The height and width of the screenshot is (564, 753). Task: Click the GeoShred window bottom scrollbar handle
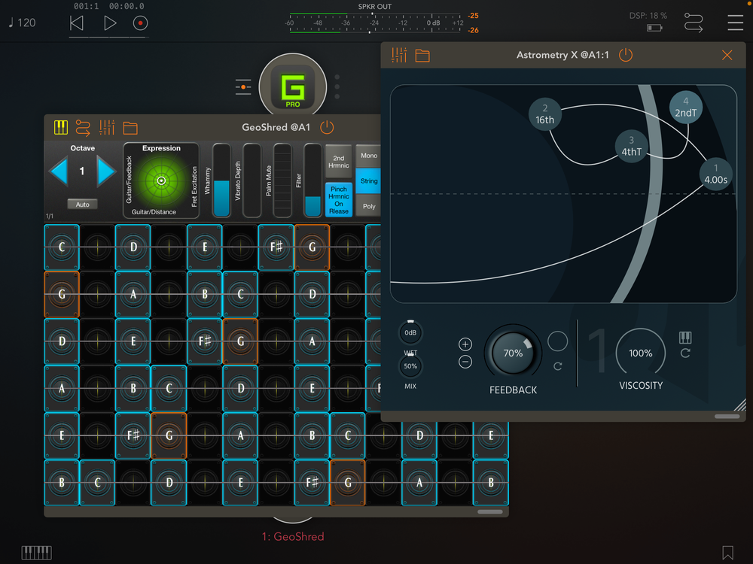[490, 511]
